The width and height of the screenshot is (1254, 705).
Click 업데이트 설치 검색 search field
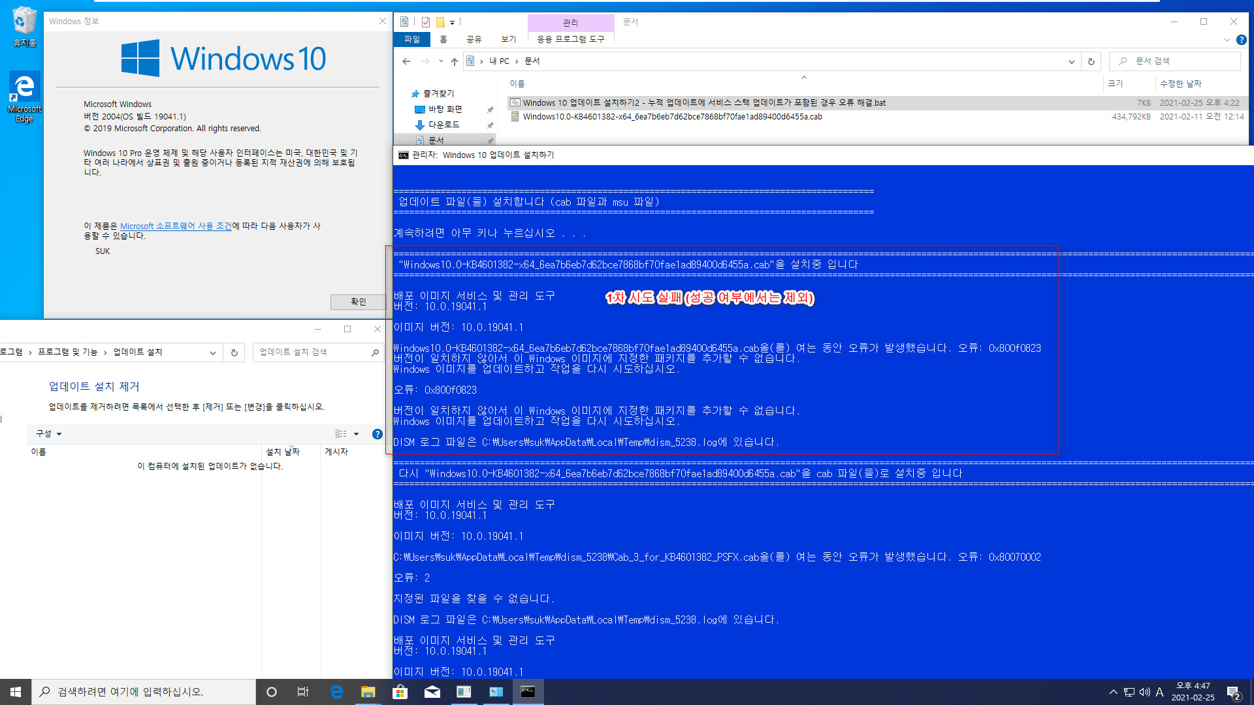[318, 352]
